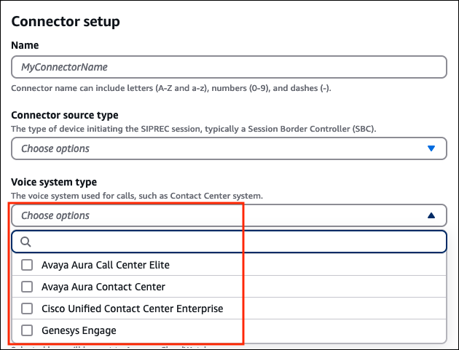Click the magnifier icon in the options search

coord(25,242)
